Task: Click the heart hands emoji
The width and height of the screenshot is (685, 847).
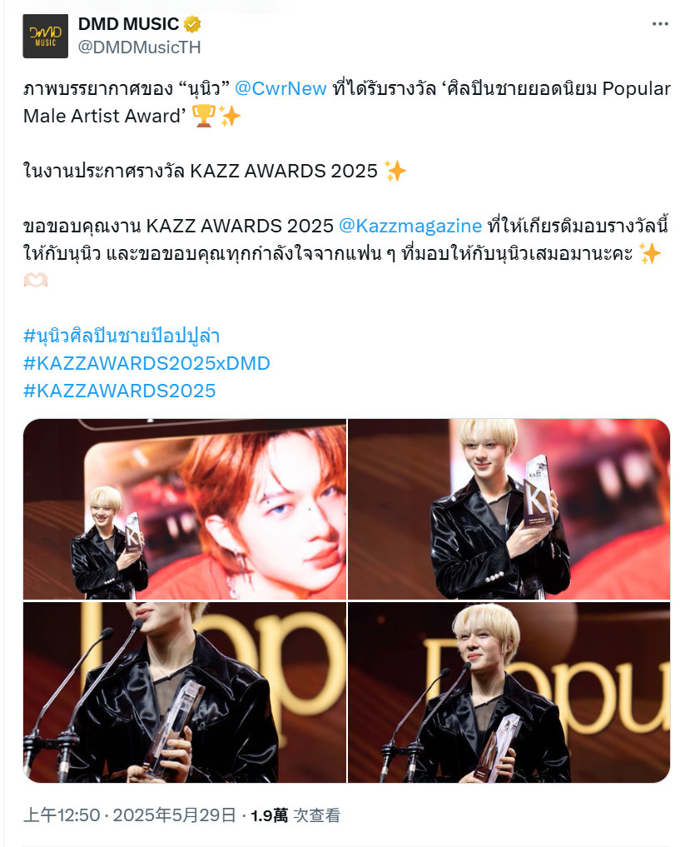Action: tap(36, 281)
